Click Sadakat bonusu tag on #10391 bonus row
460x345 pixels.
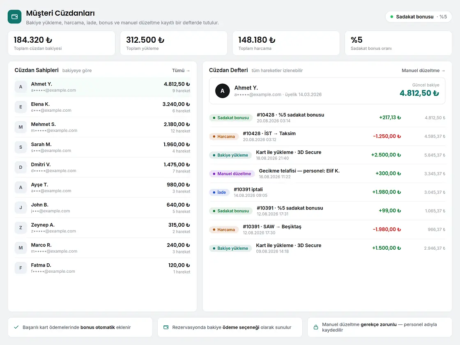click(230, 211)
